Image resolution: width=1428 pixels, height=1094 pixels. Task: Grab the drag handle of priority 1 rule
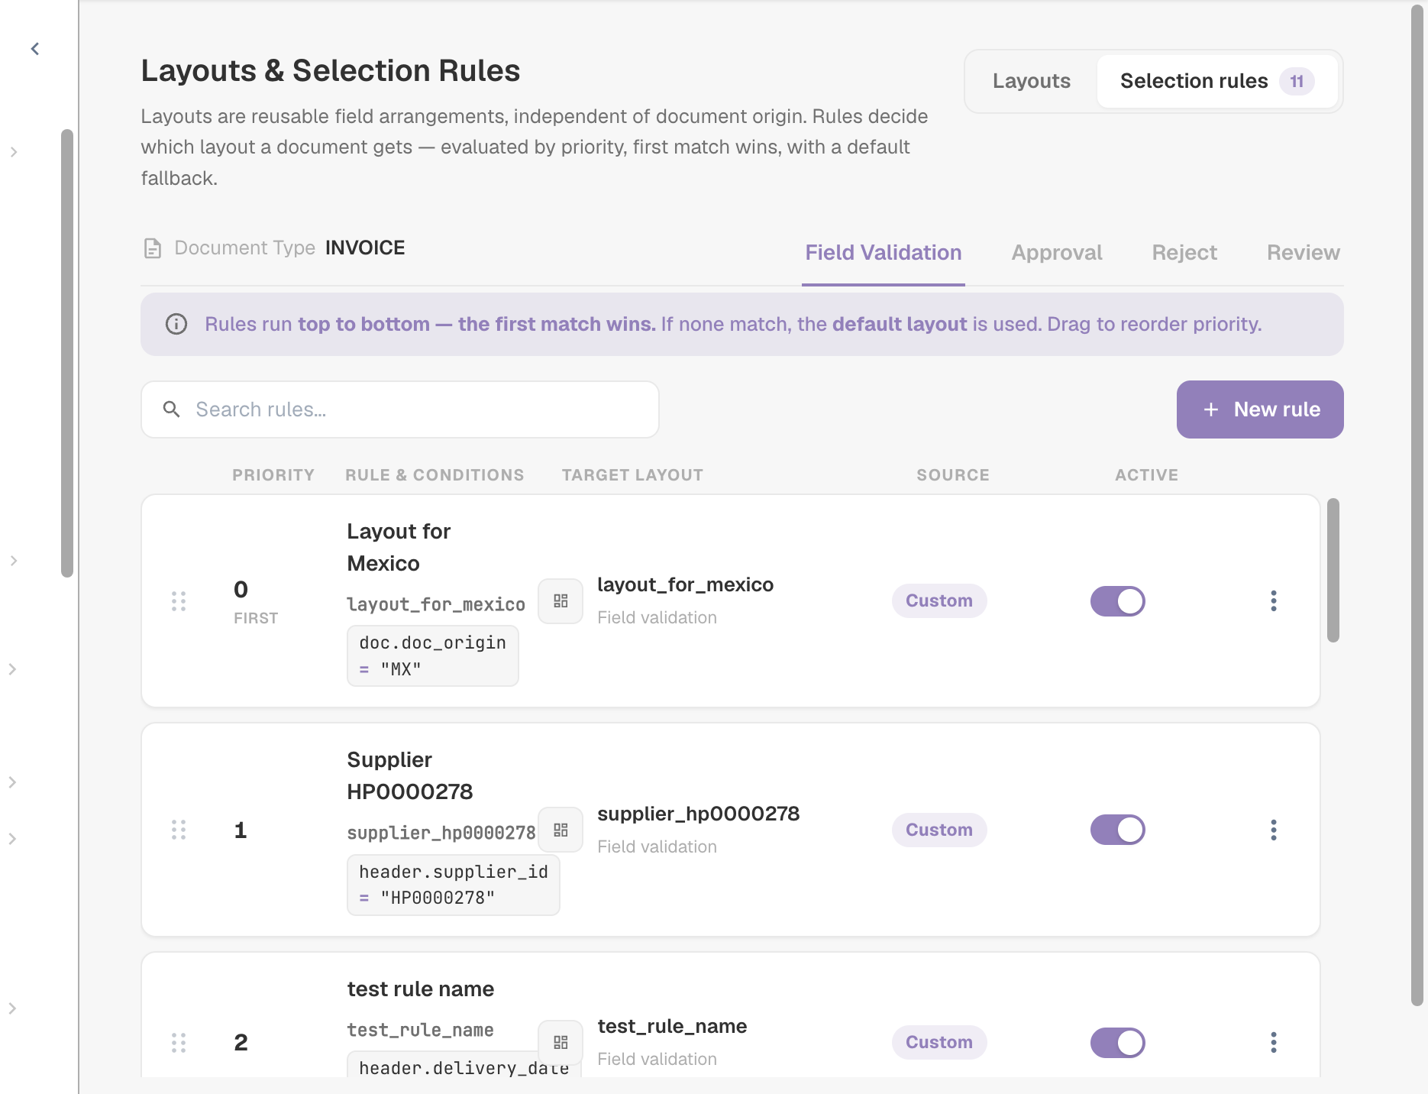(x=179, y=830)
